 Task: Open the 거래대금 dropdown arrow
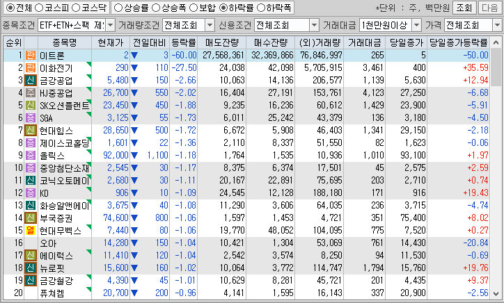[416, 25]
